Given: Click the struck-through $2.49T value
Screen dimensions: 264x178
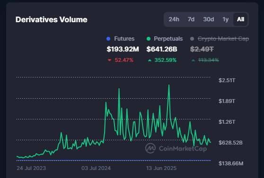Looking at the screenshot, I should tap(202, 49).
